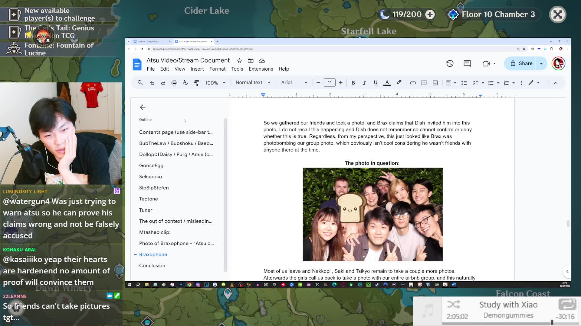The image size is (581, 326).
Task: Open the Arial font dropdown
Action: (294, 83)
